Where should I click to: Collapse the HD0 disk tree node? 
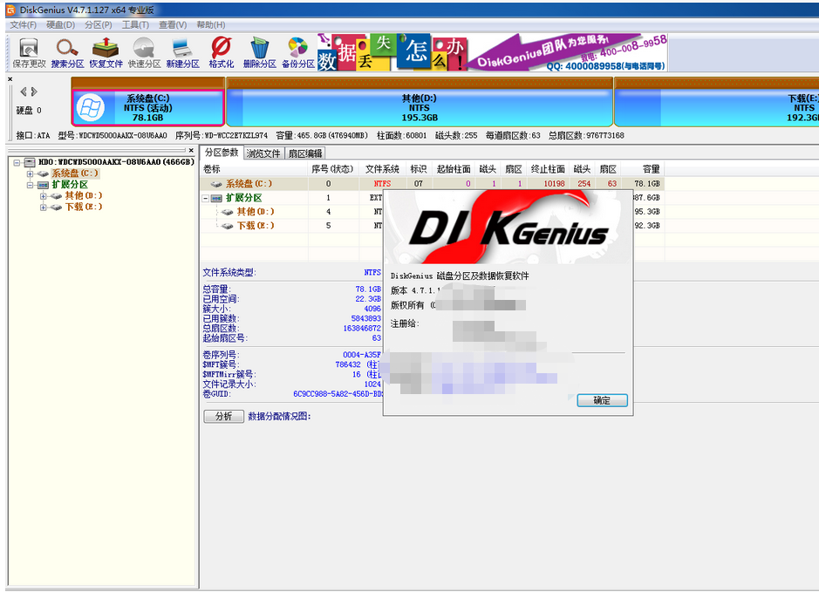(x=17, y=163)
